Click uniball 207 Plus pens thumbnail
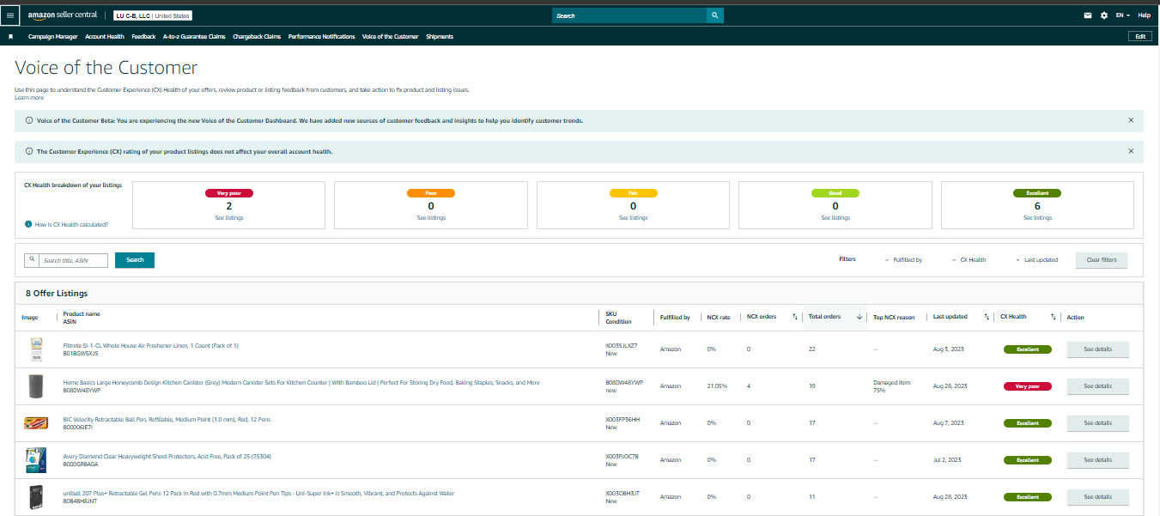Viewport: 1160px width, 516px height. 36,497
